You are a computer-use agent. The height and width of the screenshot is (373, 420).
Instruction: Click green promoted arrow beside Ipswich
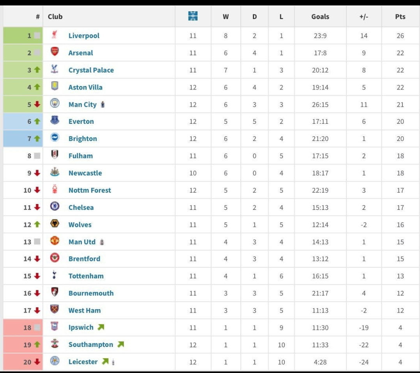(101, 327)
